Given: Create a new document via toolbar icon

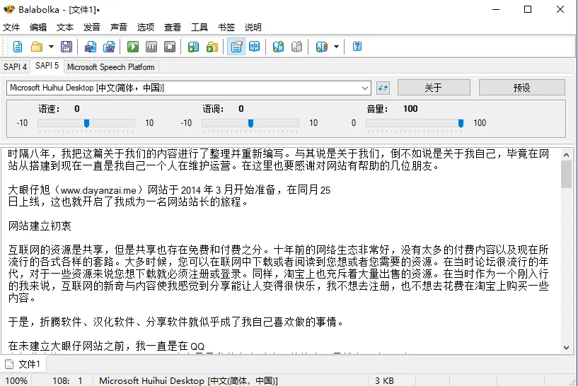Looking at the screenshot, I should (17, 47).
